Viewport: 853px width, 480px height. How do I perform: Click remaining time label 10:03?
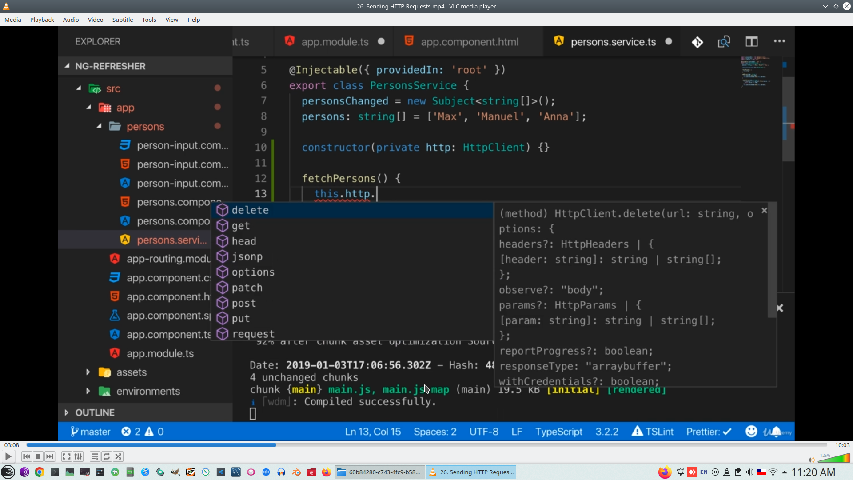point(842,445)
